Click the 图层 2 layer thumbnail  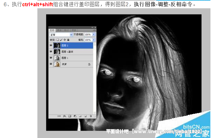point(57,45)
